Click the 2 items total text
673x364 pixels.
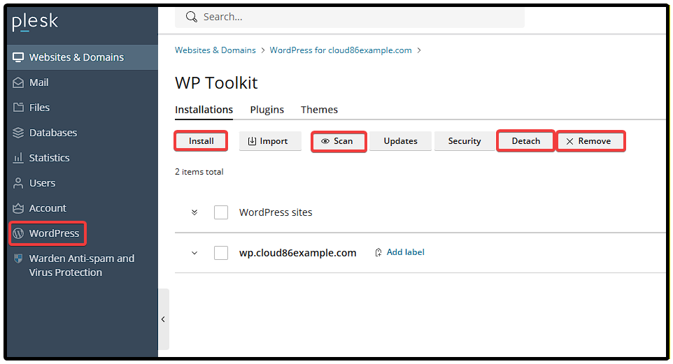coord(199,172)
